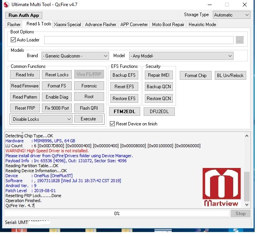Click the FTM2EDL button
Screen dimensions: 257x237
point(124,112)
